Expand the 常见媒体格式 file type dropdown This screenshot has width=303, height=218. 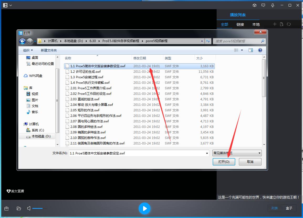tap(259, 153)
